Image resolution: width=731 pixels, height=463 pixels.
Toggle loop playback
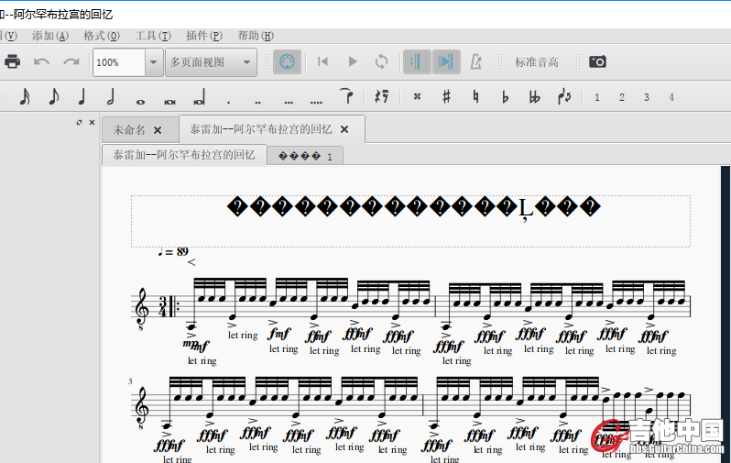[x=381, y=61]
